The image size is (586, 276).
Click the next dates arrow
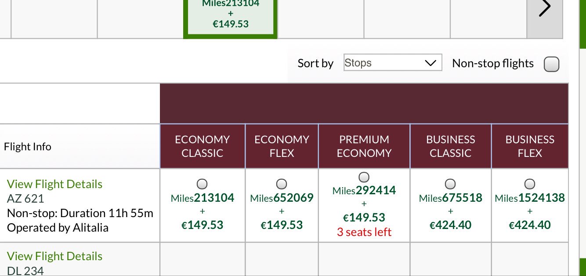click(544, 9)
